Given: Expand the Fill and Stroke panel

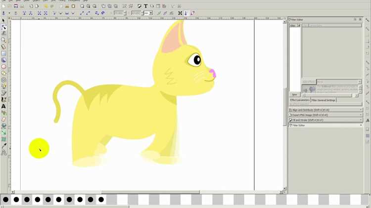Looking at the screenshot, I should pyautogui.click(x=325, y=120).
